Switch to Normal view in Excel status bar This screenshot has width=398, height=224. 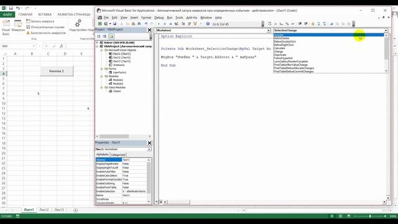331,216
